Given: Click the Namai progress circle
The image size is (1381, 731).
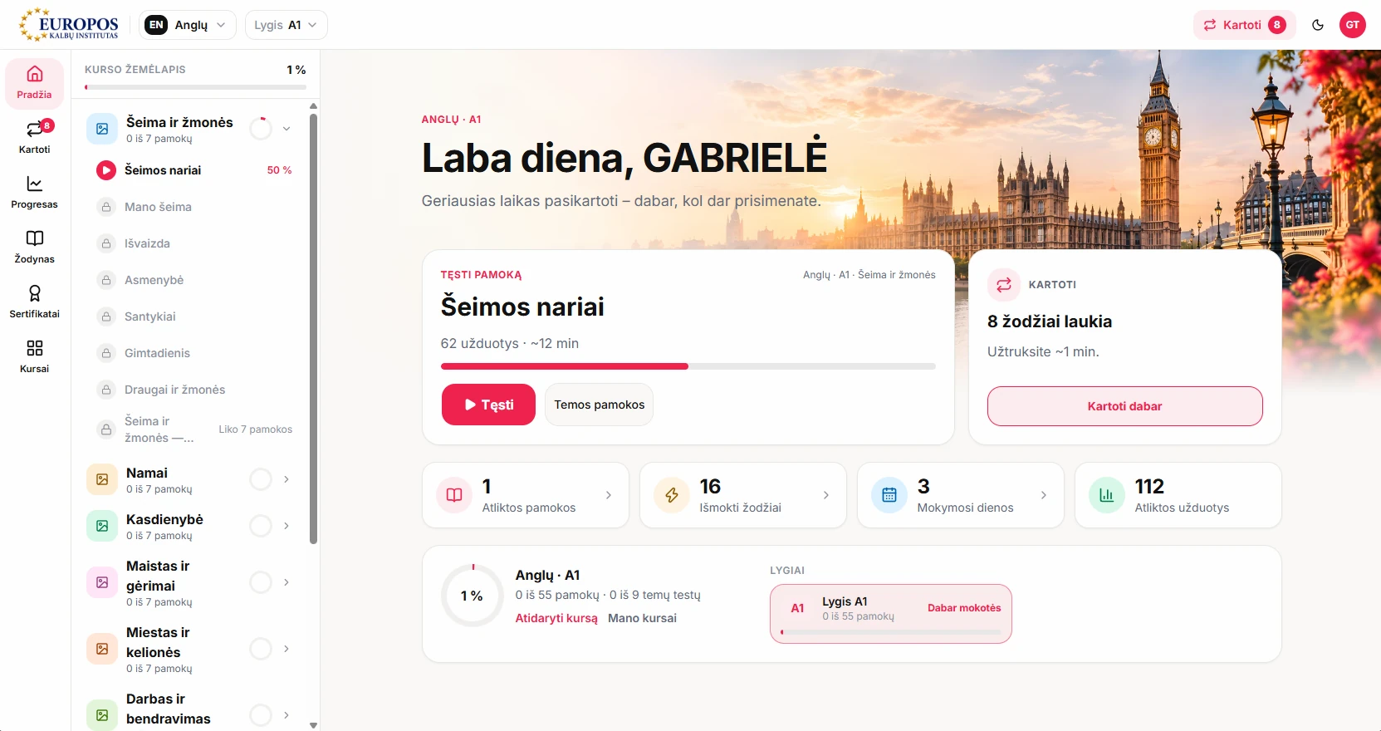Looking at the screenshot, I should point(261,479).
